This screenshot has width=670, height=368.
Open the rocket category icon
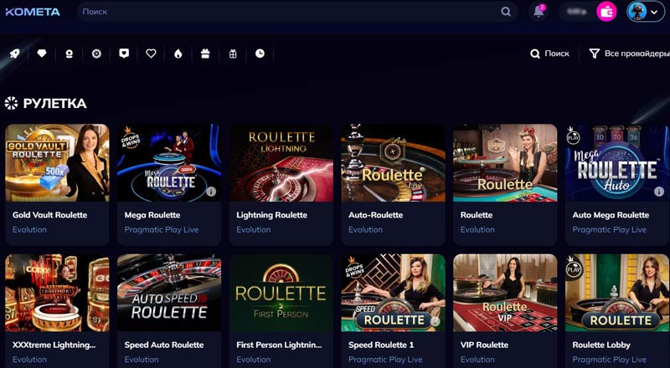[14, 54]
